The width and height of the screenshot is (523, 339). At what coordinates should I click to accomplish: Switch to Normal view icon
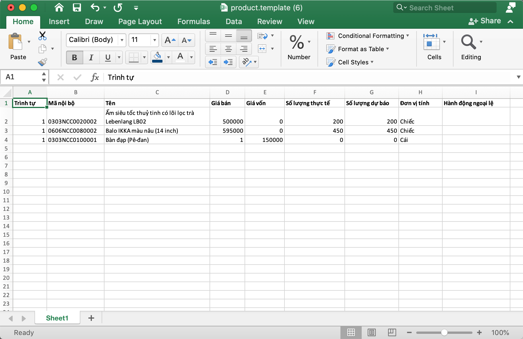[351, 332]
